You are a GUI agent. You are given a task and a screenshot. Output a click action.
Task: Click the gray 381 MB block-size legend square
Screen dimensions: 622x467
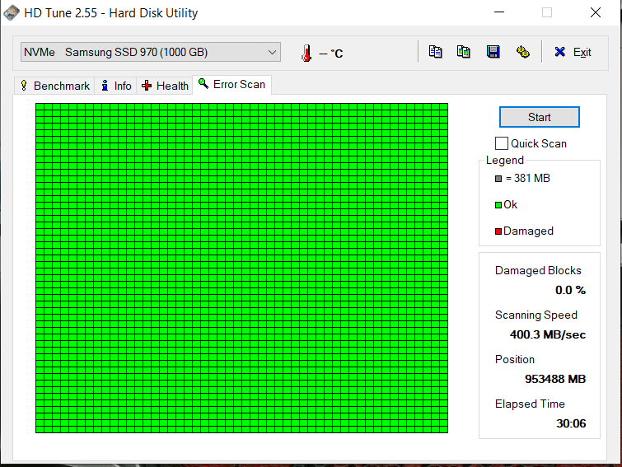[498, 179]
